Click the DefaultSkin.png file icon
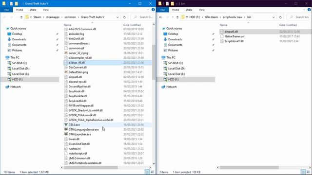Image resolution: width=312 pixels, height=175 pixels. click(x=66, y=72)
